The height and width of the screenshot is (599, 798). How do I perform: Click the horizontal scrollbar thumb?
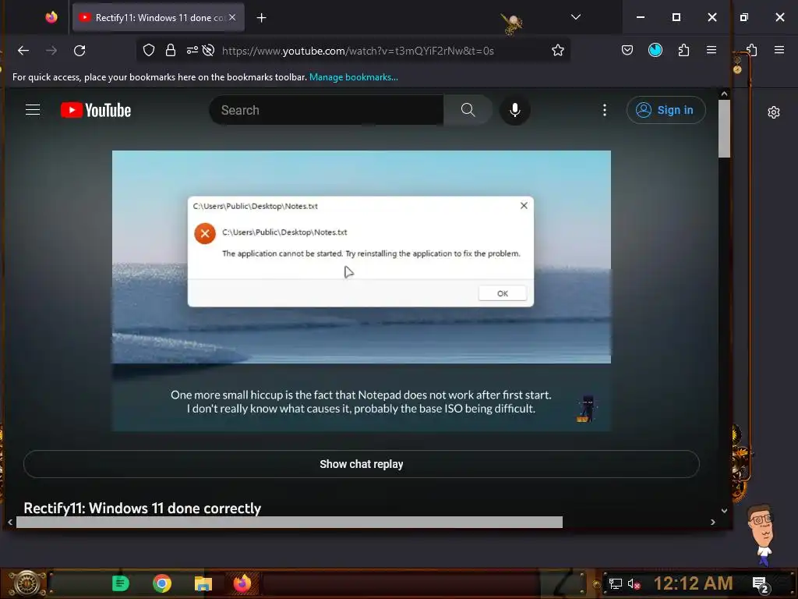(290, 522)
